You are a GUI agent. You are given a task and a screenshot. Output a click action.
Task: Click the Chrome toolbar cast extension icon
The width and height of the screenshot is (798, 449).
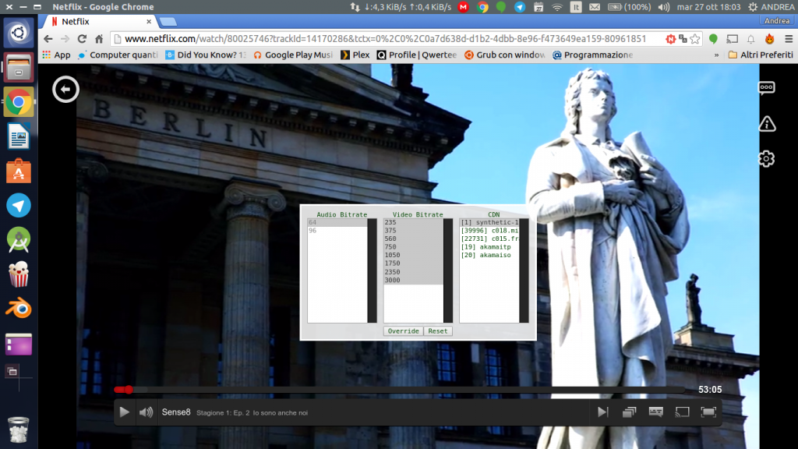point(732,39)
